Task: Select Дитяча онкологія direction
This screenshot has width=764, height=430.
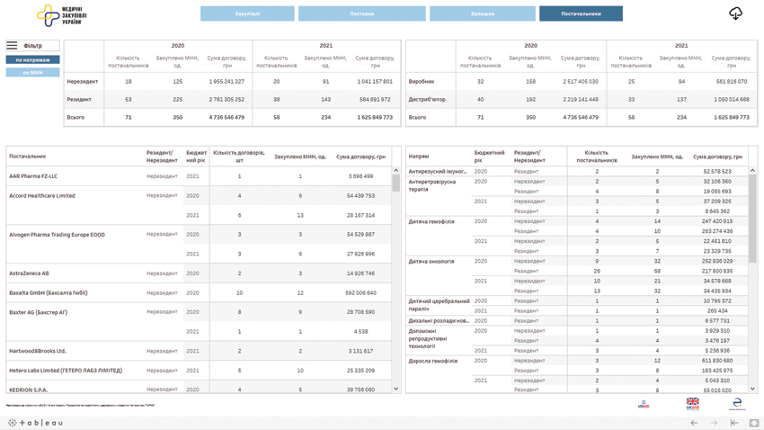Action: pyautogui.click(x=431, y=261)
